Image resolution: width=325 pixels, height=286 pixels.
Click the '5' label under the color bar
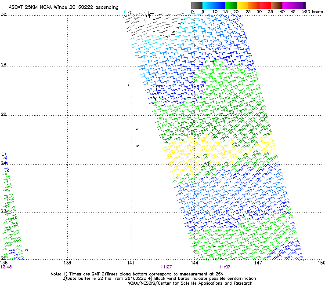[x=203, y=12]
